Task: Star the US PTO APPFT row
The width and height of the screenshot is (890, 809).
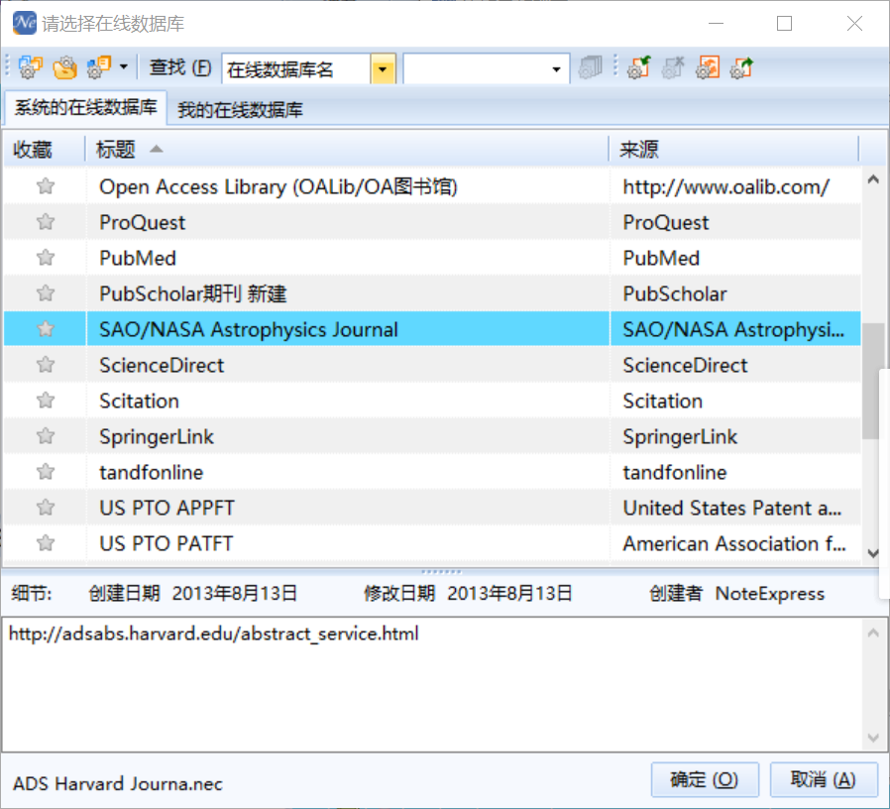Action: pyautogui.click(x=46, y=508)
